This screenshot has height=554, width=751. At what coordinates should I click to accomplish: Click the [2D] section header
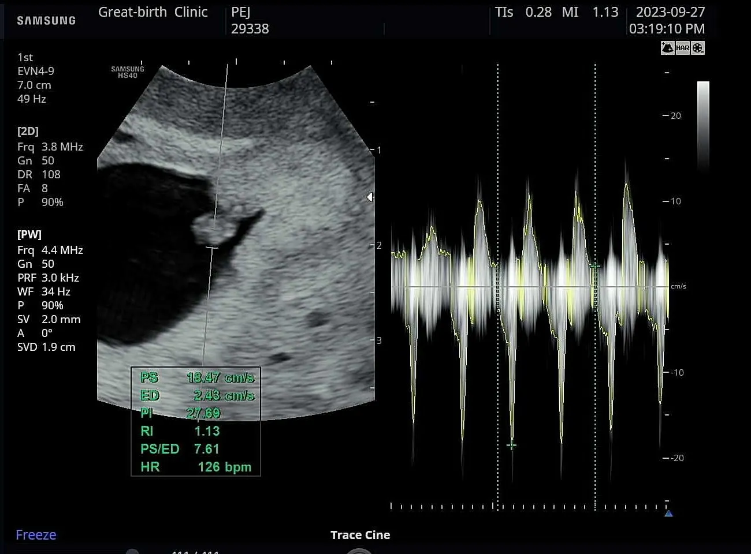coord(28,131)
